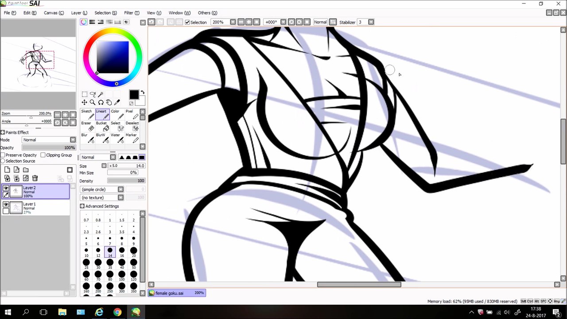Collapse the Advanced Settings section
This screenshot has height=319, width=567.
82,206
